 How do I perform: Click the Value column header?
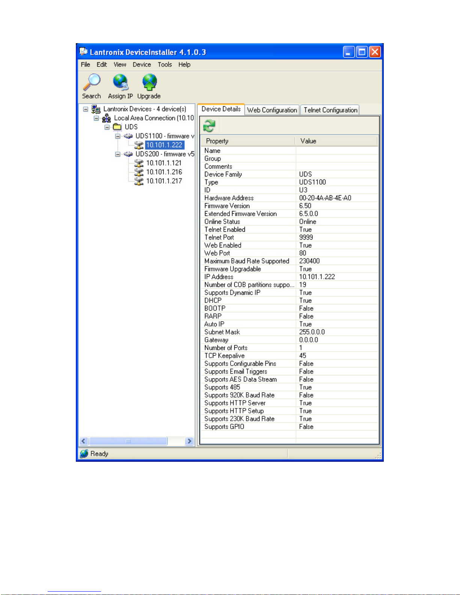pos(336,141)
